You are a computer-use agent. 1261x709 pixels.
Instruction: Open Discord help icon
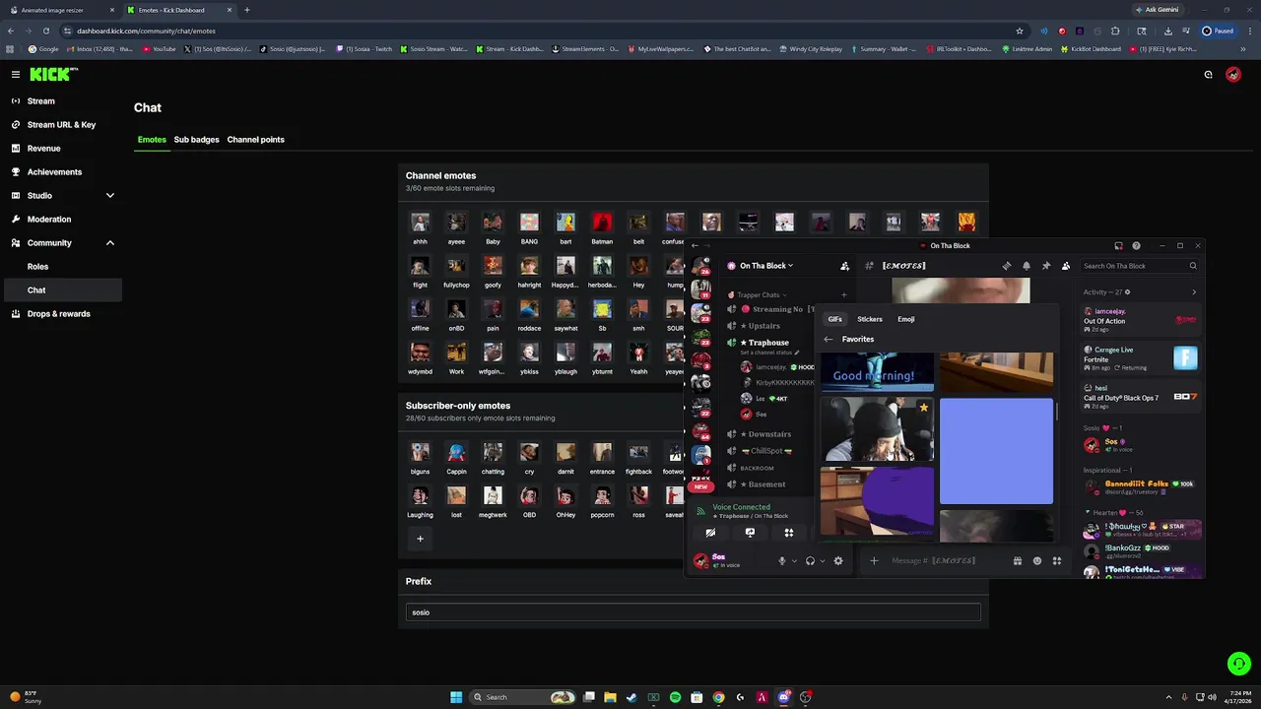[x=1136, y=246]
